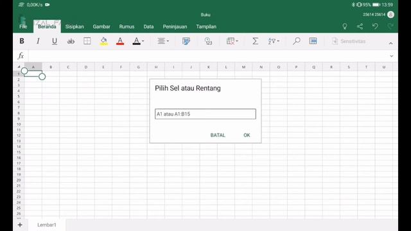
Task: Click the AutoSum sigma icon
Action: pos(255,41)
